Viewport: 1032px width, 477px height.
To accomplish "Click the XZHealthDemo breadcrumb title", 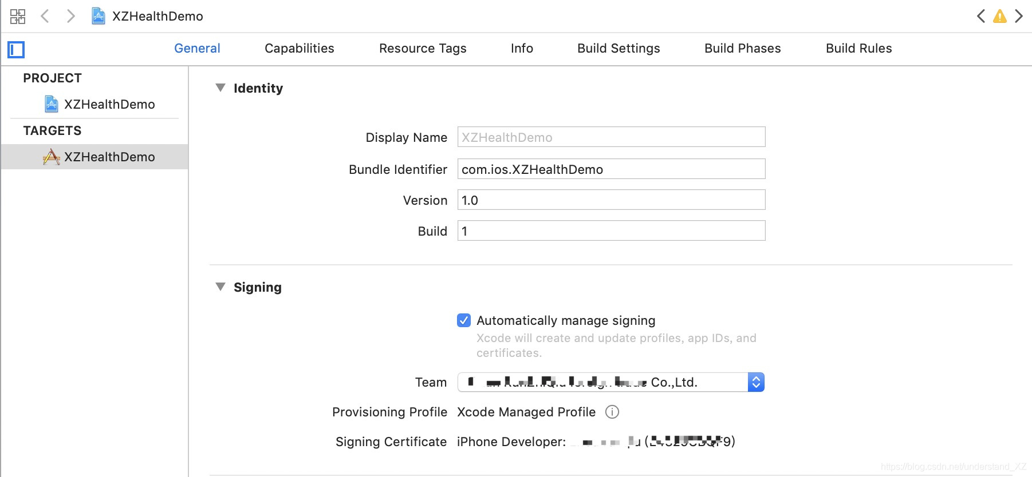I will 157,16.
